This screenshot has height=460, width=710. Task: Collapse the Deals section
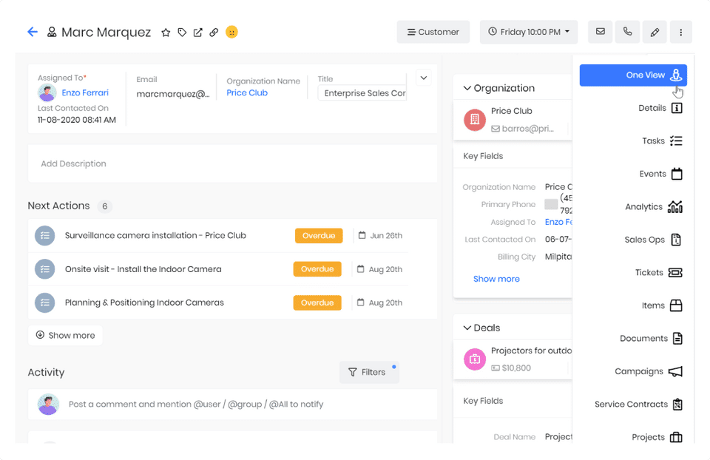click(x=467, y=328)
